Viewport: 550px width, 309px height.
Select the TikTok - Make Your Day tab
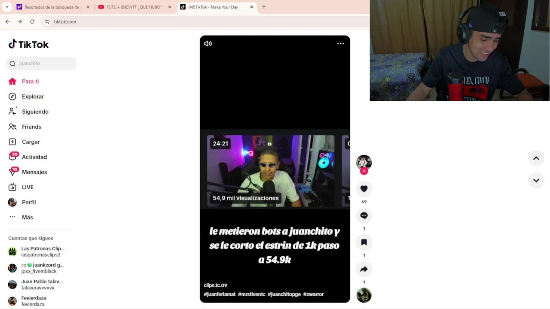point(217,7)
